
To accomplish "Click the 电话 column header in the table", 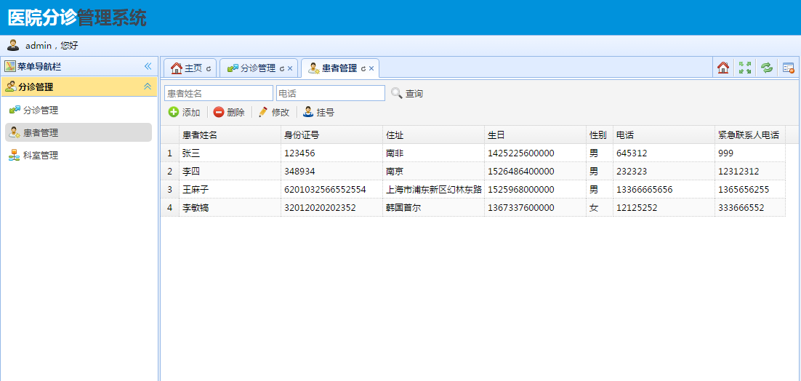I will 664,135.
